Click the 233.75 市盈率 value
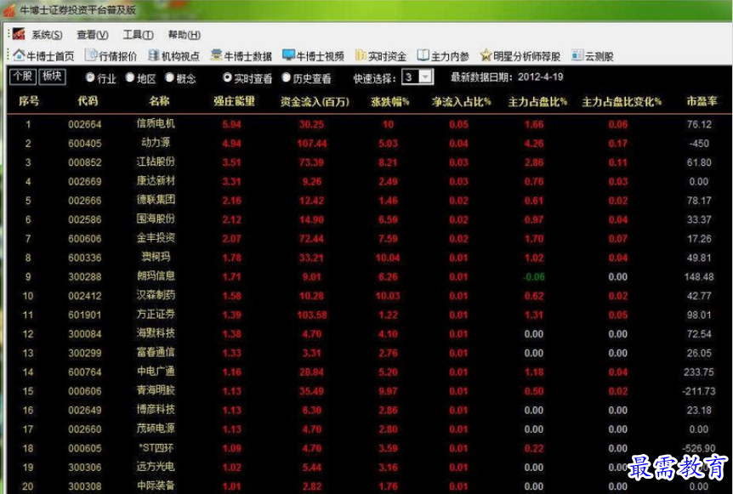Image resolution: width=733 pixels, height=494 pixels. point(699,372)
